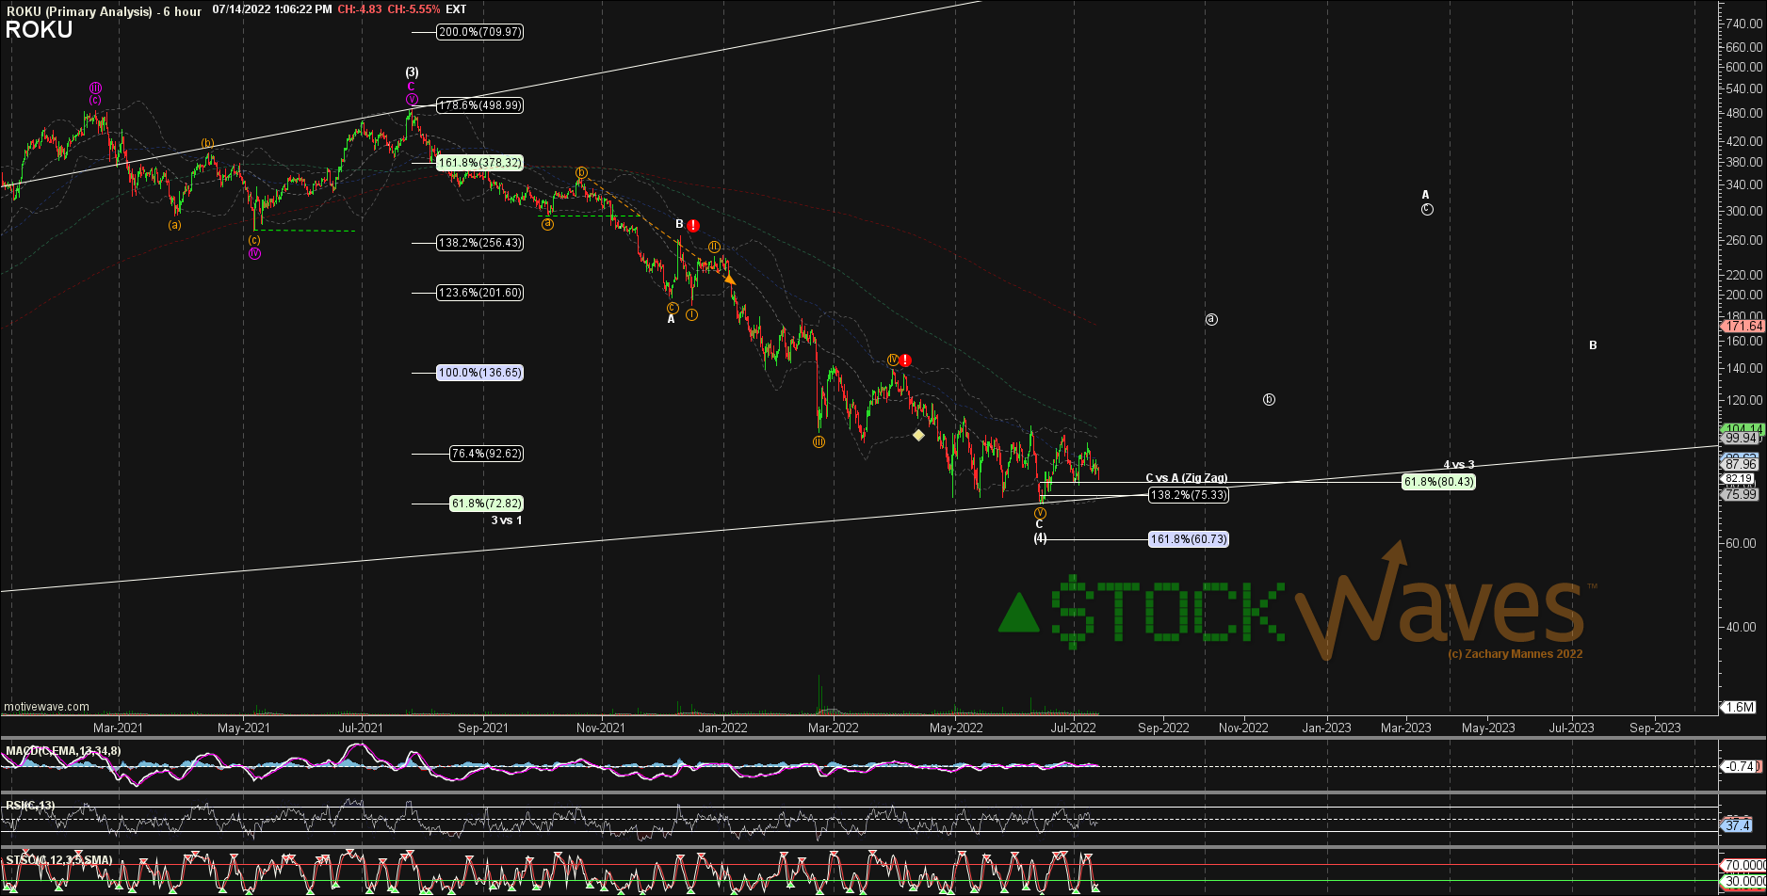Viewport: 1767px width, 896px height.
Task: Click the 87.96 gray price marker
Action: tap(1741, 465)
